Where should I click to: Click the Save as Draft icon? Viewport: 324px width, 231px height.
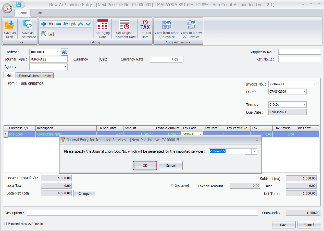point(10,29)
